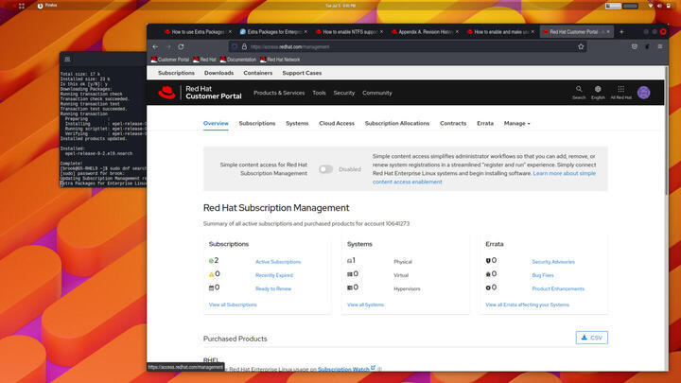Image resolution: width=681 pixels, height=383 pixels.
Task: Open a new browser tab
Action: click(x=621, y=32)
